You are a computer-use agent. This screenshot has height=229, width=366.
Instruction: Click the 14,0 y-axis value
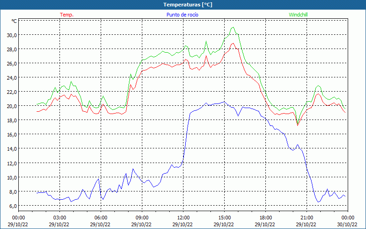[12, 149]
